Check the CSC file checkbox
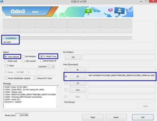Image resolution: width=157 pixels, height=121 pixels. [x=66, y=90]
